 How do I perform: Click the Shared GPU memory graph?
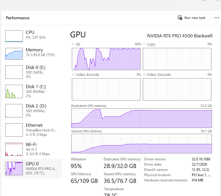point(142,143)
